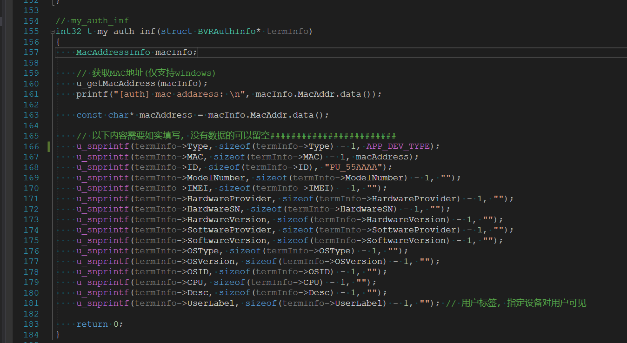Click the u_getMacAddress function call

116,84
